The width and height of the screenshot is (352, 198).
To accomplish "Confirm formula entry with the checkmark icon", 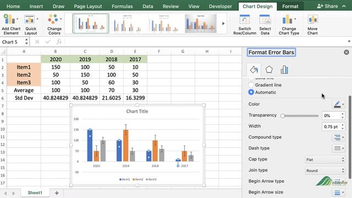I will [48, 42].
